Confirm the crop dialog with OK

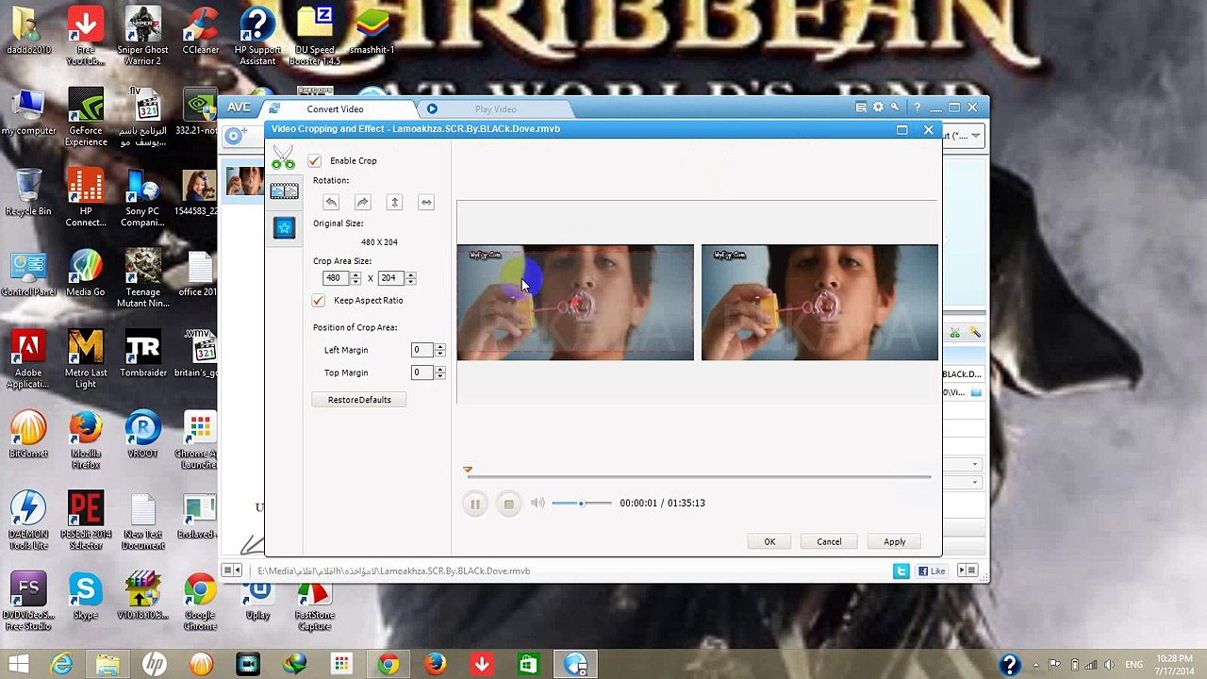[x=769, y=541]
